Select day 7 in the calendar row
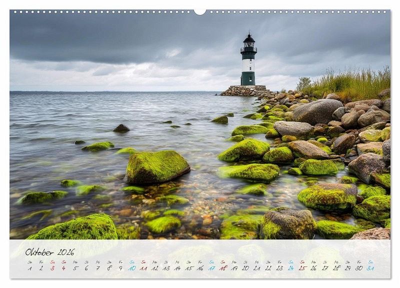 [x=98, y=268]
